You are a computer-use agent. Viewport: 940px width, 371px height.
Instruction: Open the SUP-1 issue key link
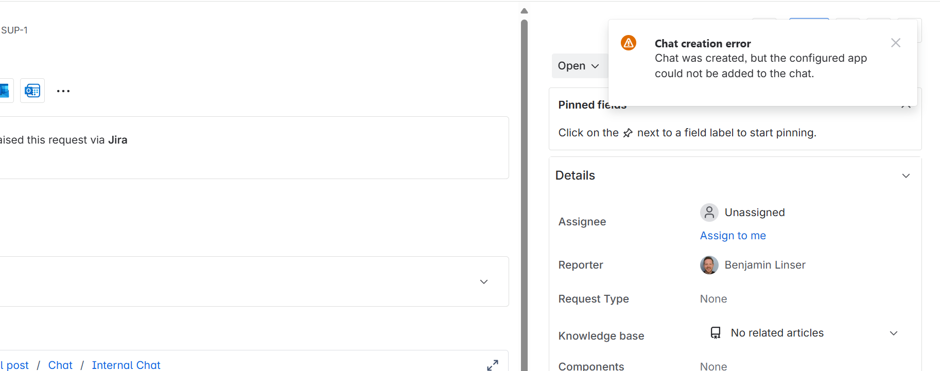[14, 30]
